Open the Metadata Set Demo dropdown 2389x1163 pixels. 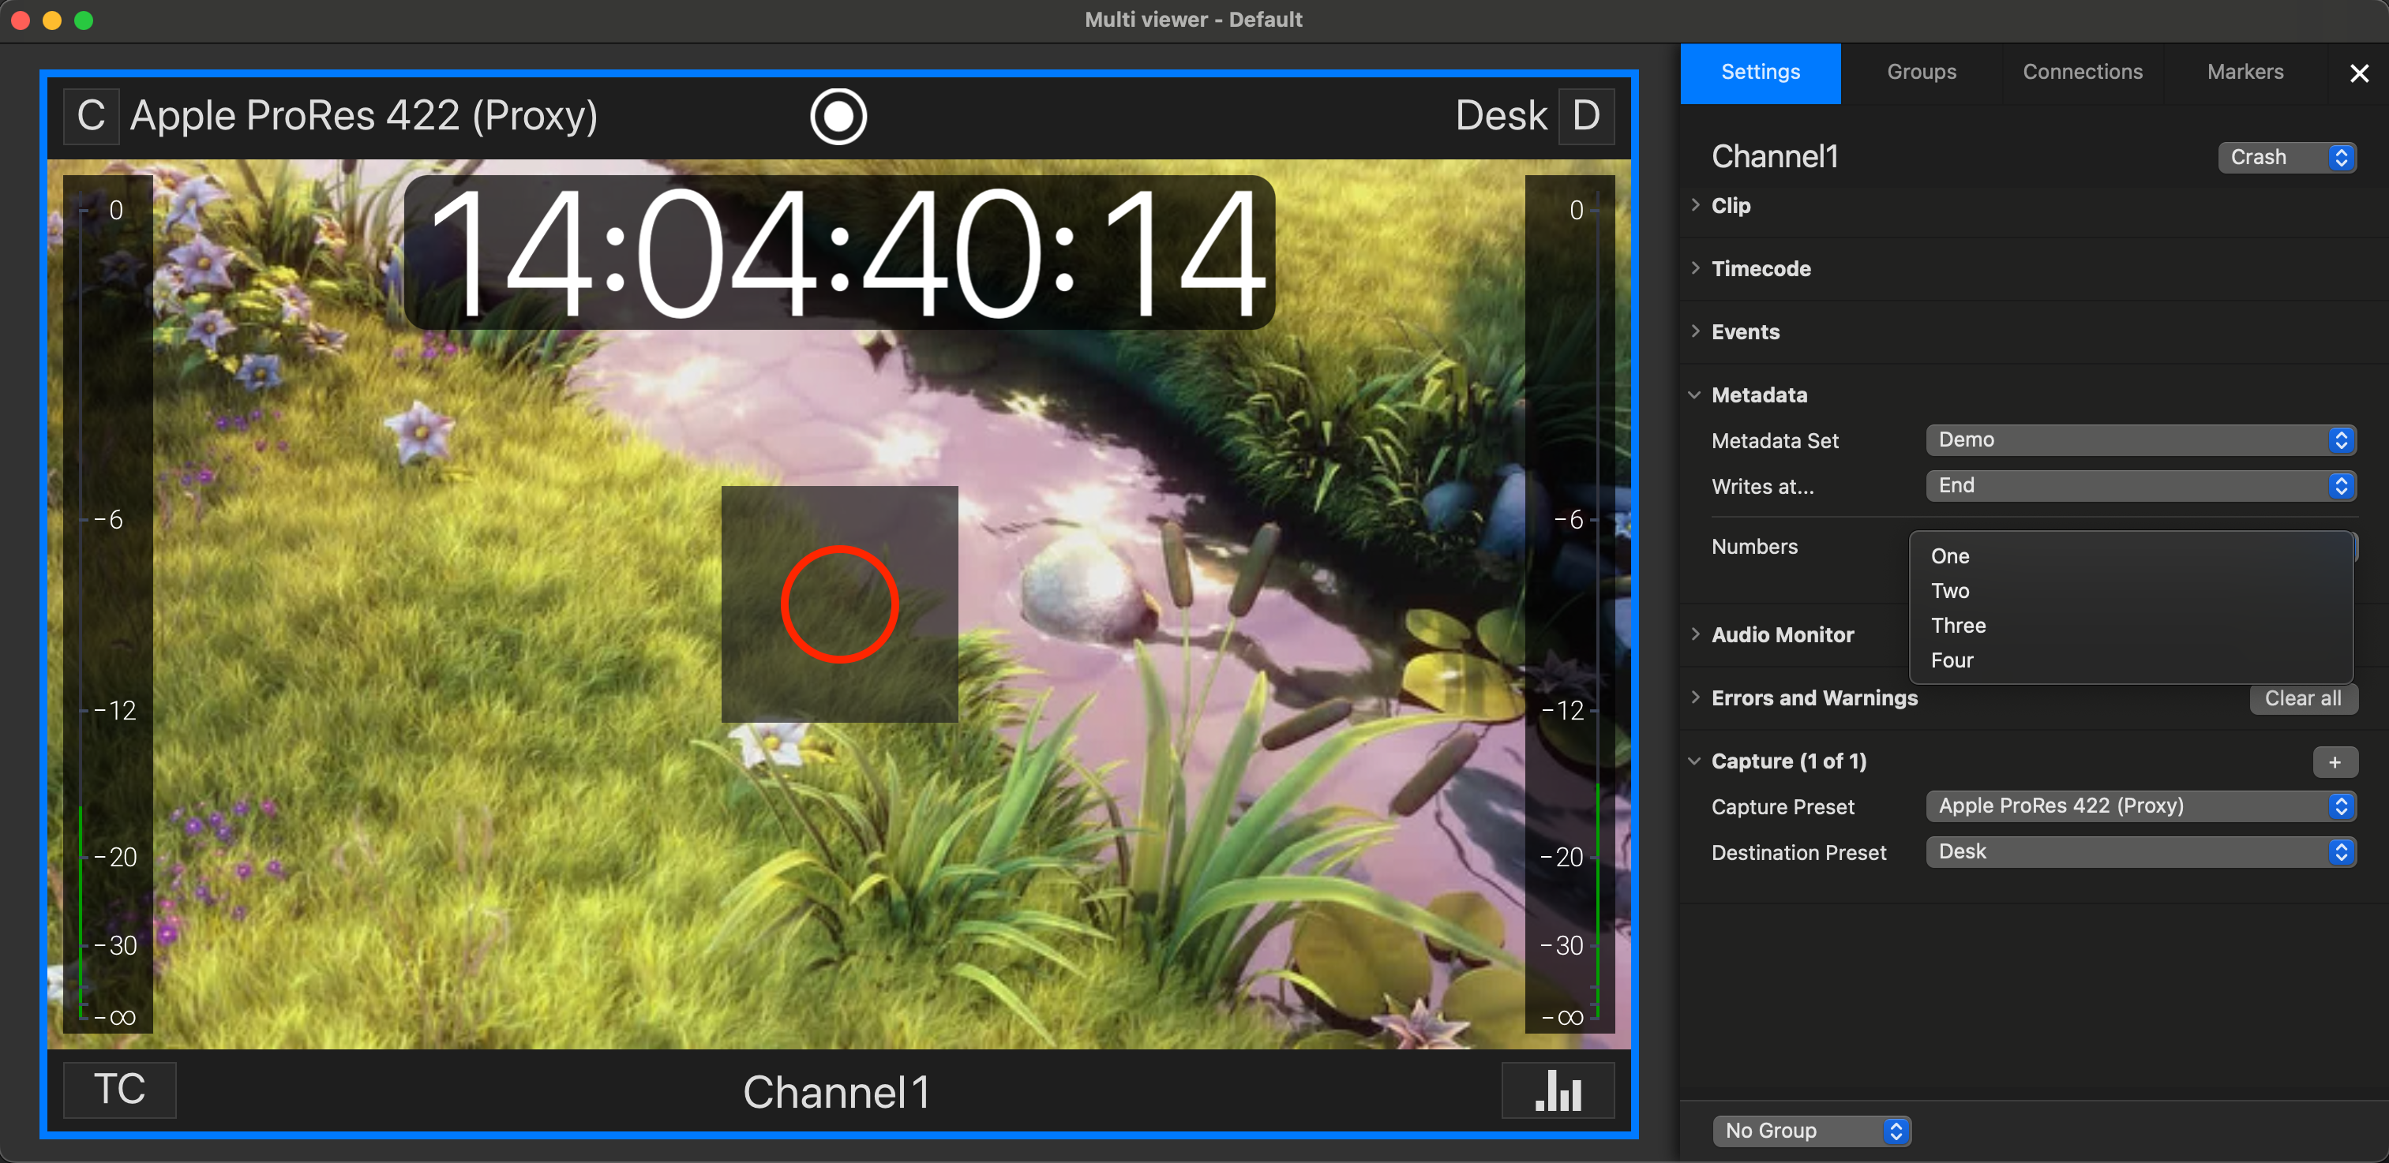[2140, 440]
